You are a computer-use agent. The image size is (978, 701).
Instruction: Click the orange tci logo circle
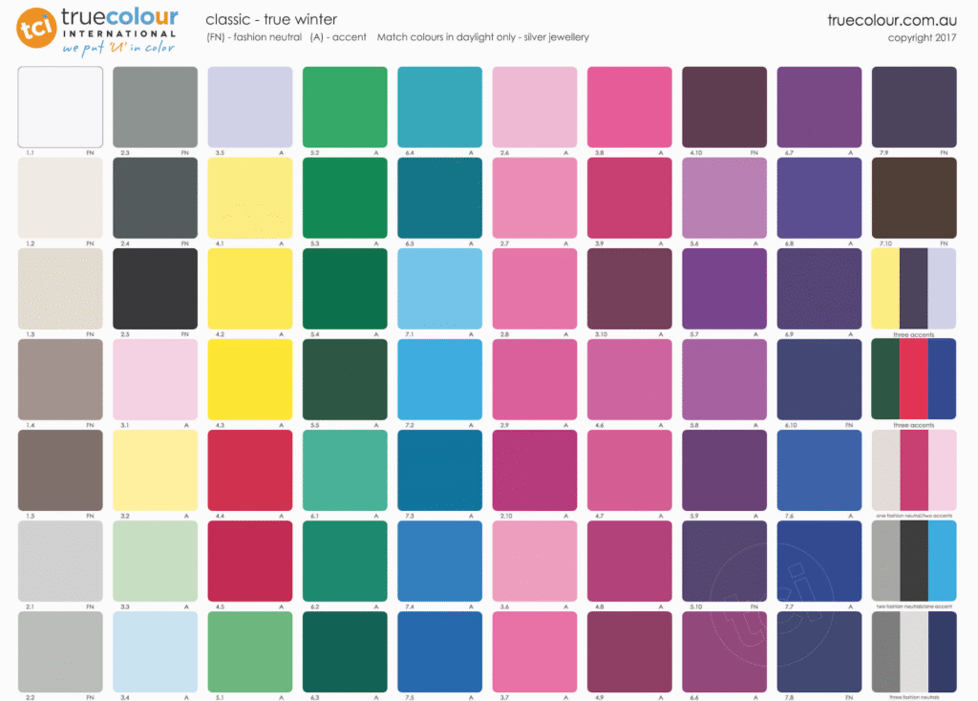[x=35, y=28]
